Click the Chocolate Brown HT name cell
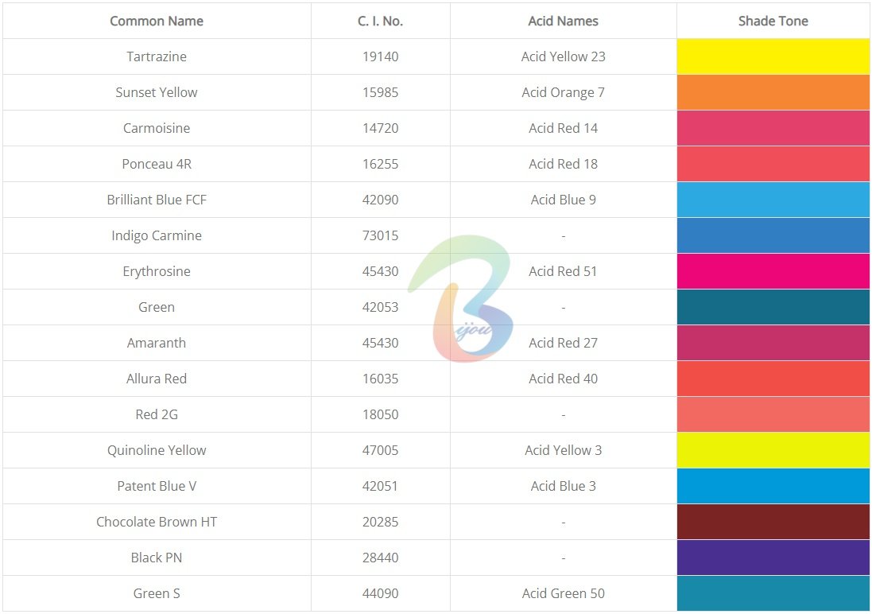This screenshot has width=872, height=614. coord(157,523)
